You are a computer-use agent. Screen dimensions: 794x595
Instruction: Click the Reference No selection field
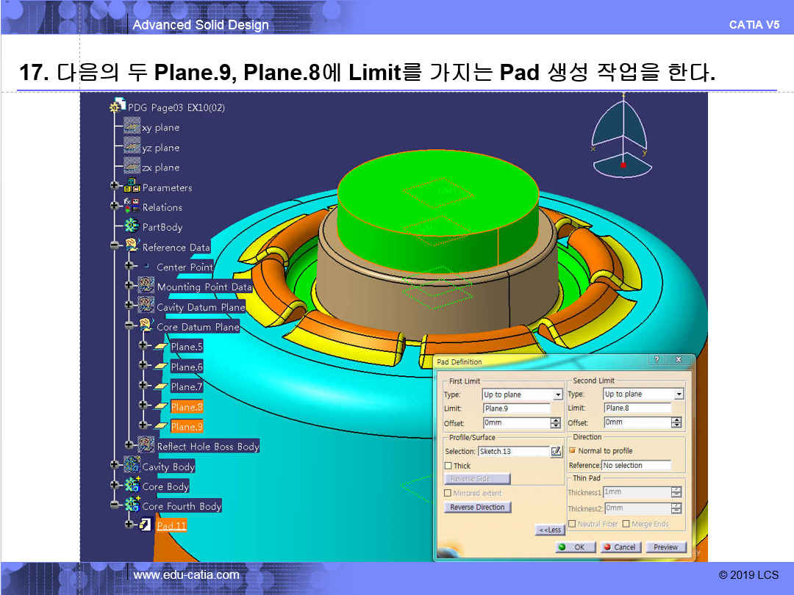click(x=636, y=466)
